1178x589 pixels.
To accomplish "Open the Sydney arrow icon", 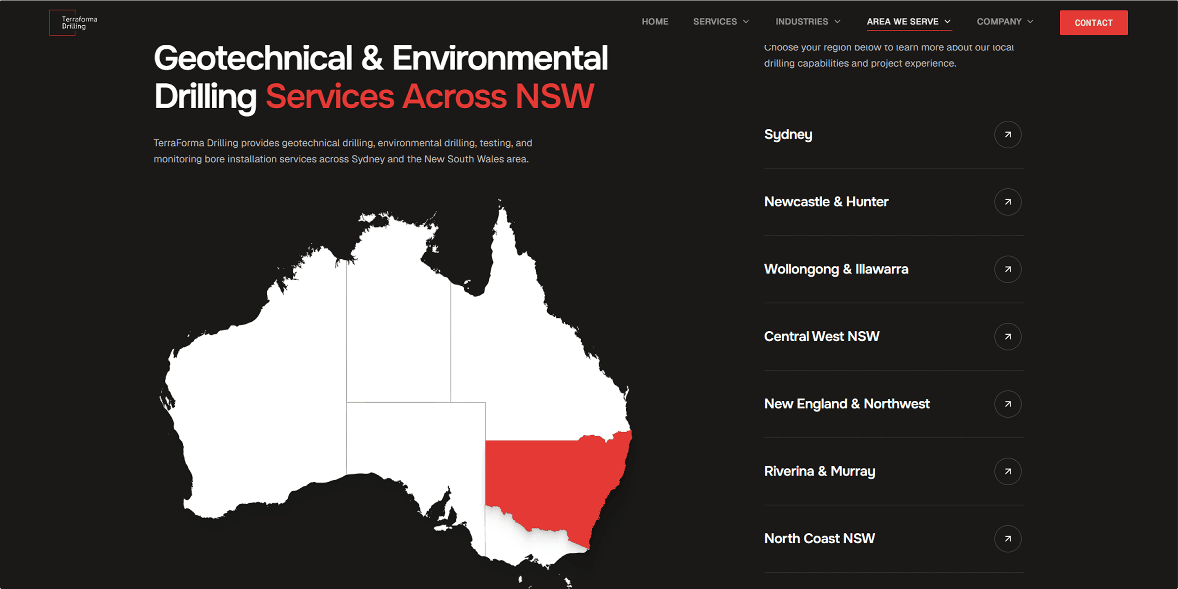I will [1008, 134].
